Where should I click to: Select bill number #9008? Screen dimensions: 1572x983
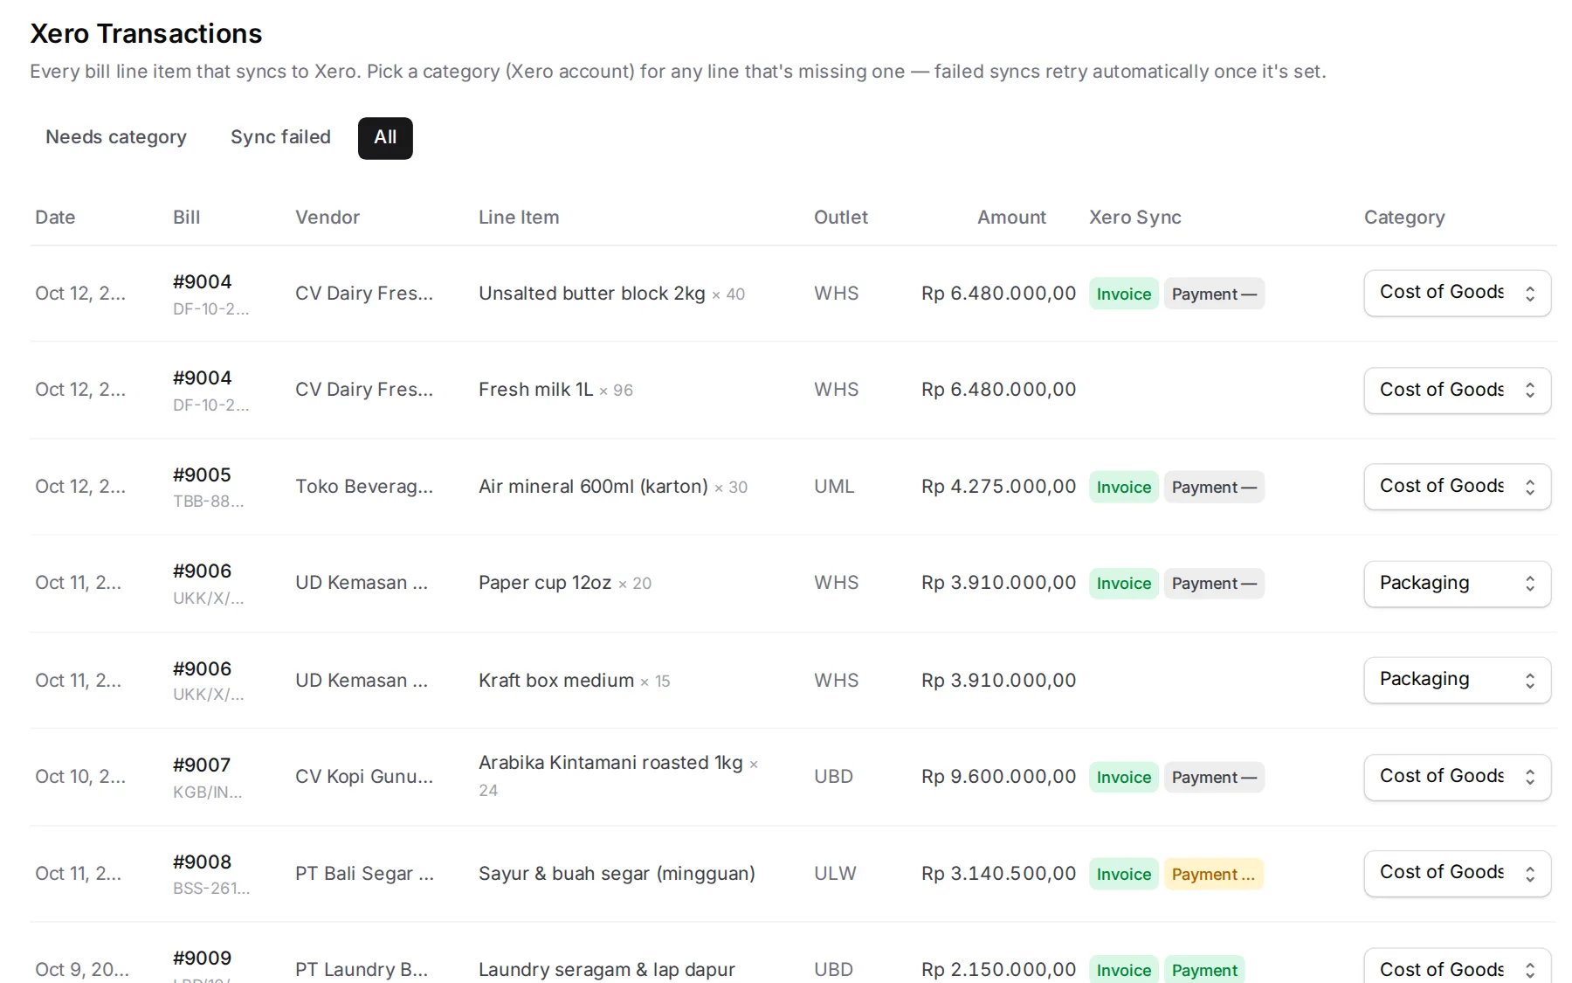202,862
